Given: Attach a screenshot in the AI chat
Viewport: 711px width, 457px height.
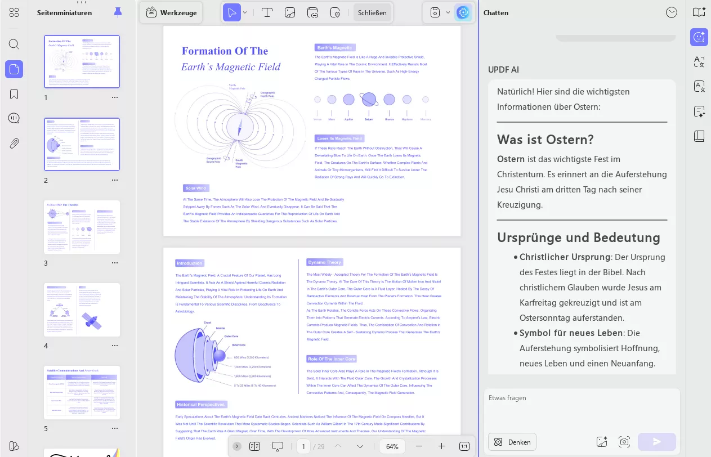Looking at the screenshot, I should (x=624, y=442).
